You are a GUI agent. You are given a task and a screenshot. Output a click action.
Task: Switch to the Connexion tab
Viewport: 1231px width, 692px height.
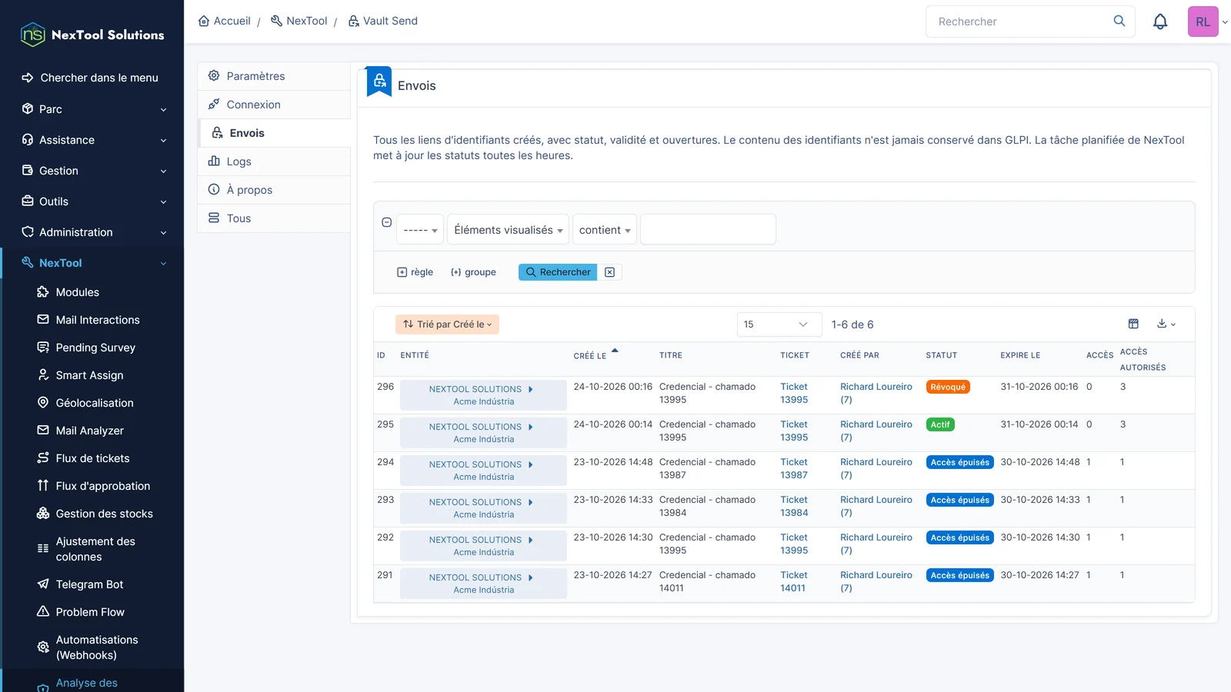(274, 105)
